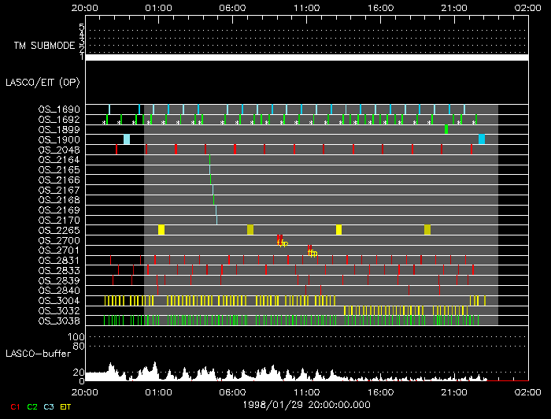This screenshot has width=551, height=419.
Task: Click the OS_2265 yellow block near 13:00
Action: (x=338, y=230)
